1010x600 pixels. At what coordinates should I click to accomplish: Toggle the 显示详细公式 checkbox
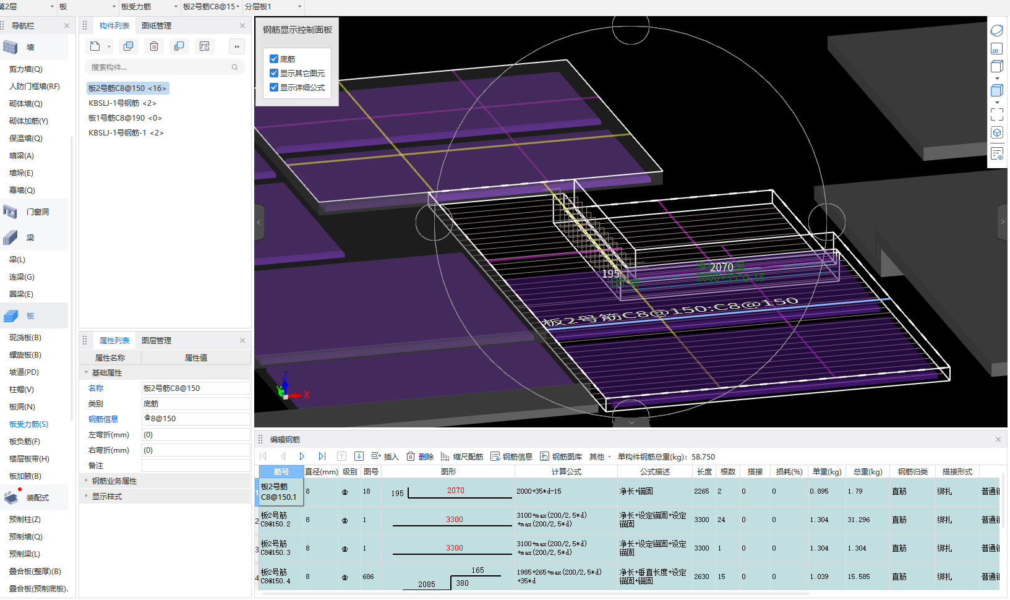pos(274,88)
